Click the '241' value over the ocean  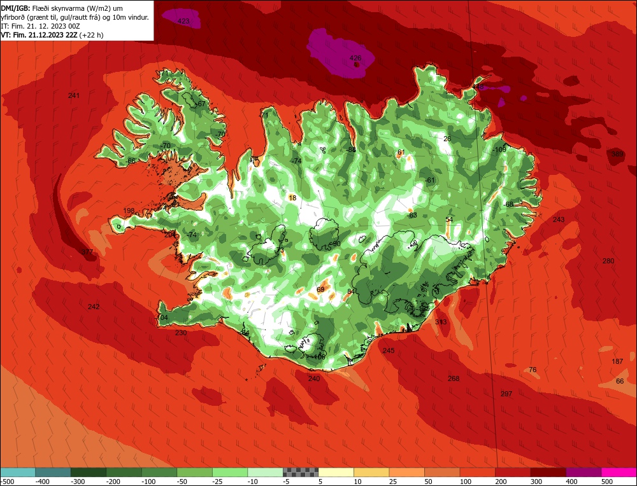tap(74, 95)
